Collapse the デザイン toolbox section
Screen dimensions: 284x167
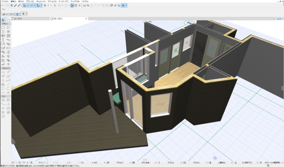6,24
